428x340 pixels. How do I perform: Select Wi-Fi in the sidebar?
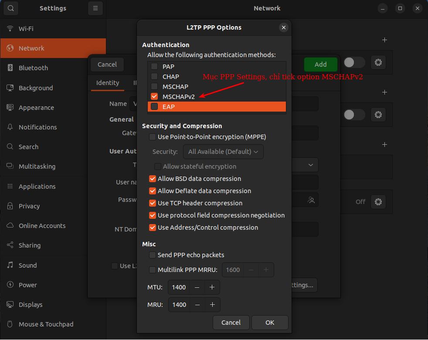coord(53,28)
